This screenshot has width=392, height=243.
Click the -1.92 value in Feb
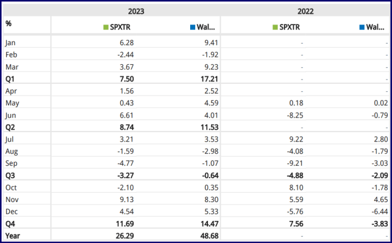pos(210,54)
